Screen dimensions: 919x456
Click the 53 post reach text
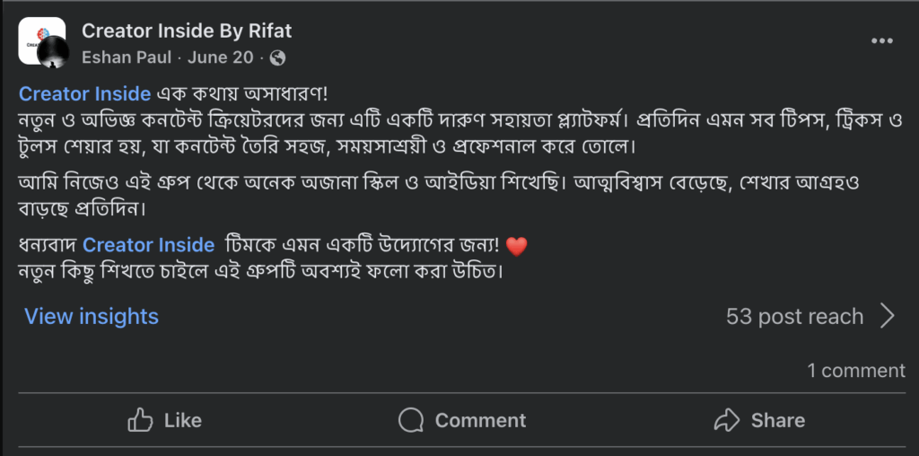click(794, 316)
